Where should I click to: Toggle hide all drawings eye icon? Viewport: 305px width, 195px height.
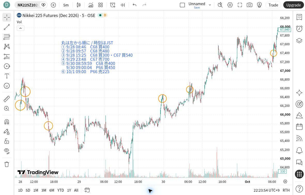tap(7, 151)
